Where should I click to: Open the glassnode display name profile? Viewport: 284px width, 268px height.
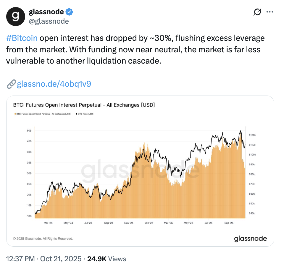pos(46,12)
